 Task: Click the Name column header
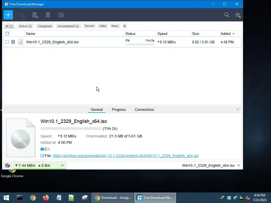point(74,34)
